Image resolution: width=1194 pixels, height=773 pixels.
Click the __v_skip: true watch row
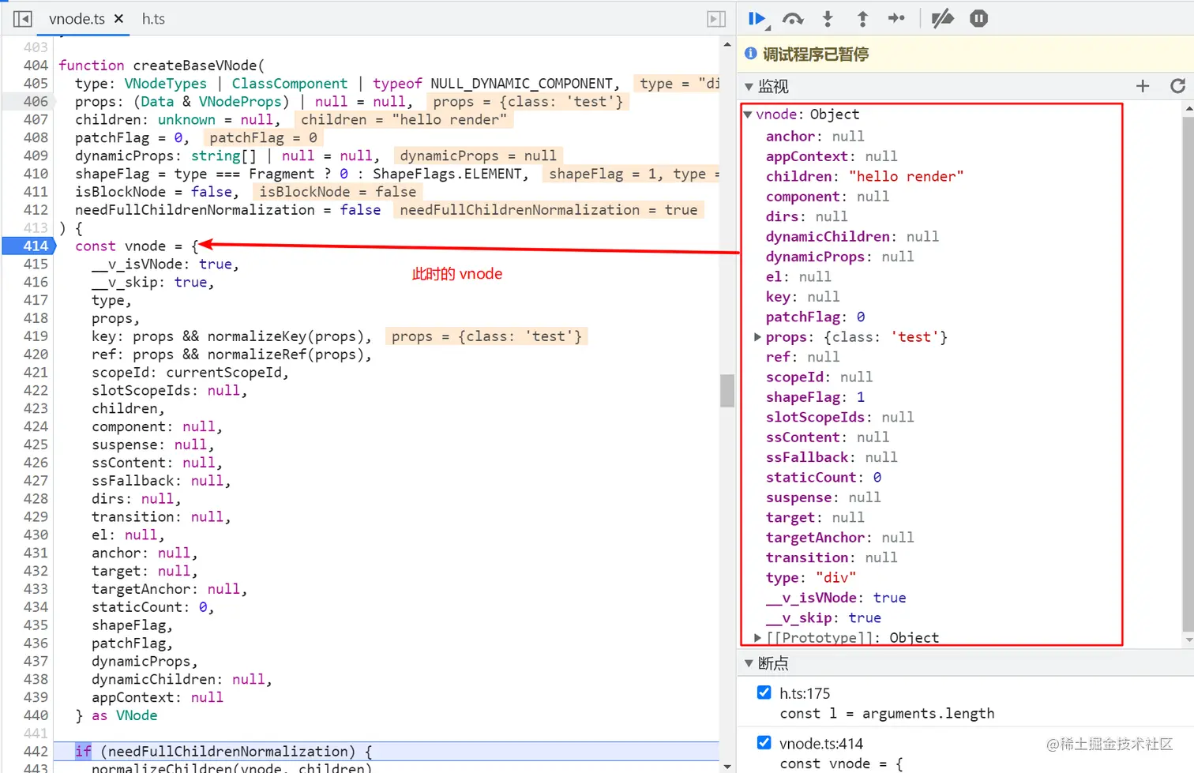[823, 618]
